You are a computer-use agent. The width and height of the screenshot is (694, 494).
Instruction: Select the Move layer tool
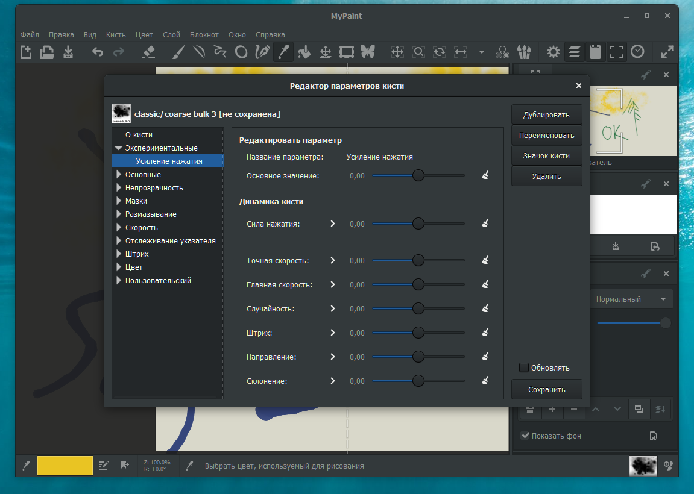326,52
